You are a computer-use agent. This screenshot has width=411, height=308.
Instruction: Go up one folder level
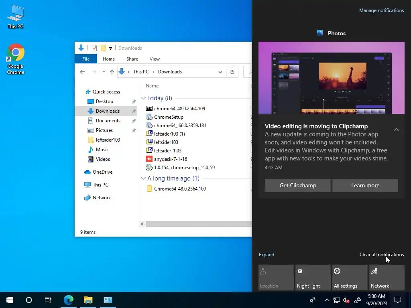point(112,72)
